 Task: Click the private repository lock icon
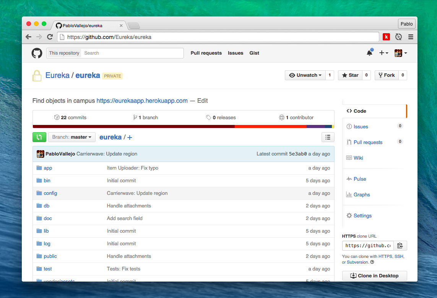37,76
